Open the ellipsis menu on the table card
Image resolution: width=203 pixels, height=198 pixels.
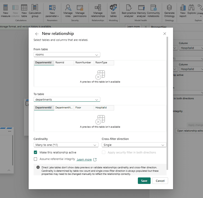(10, 131)
